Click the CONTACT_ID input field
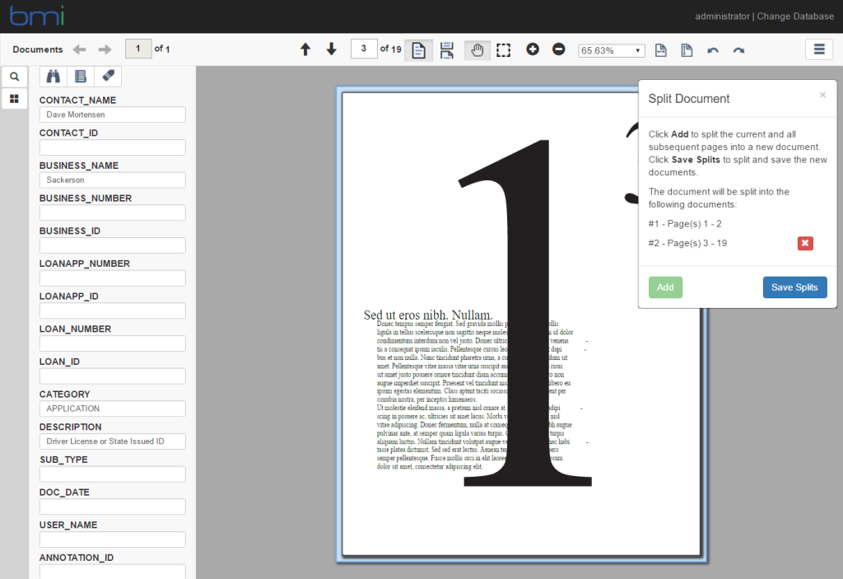Viewport: 843px width, 579px height. pyautogui.click(x=113, y=147)
